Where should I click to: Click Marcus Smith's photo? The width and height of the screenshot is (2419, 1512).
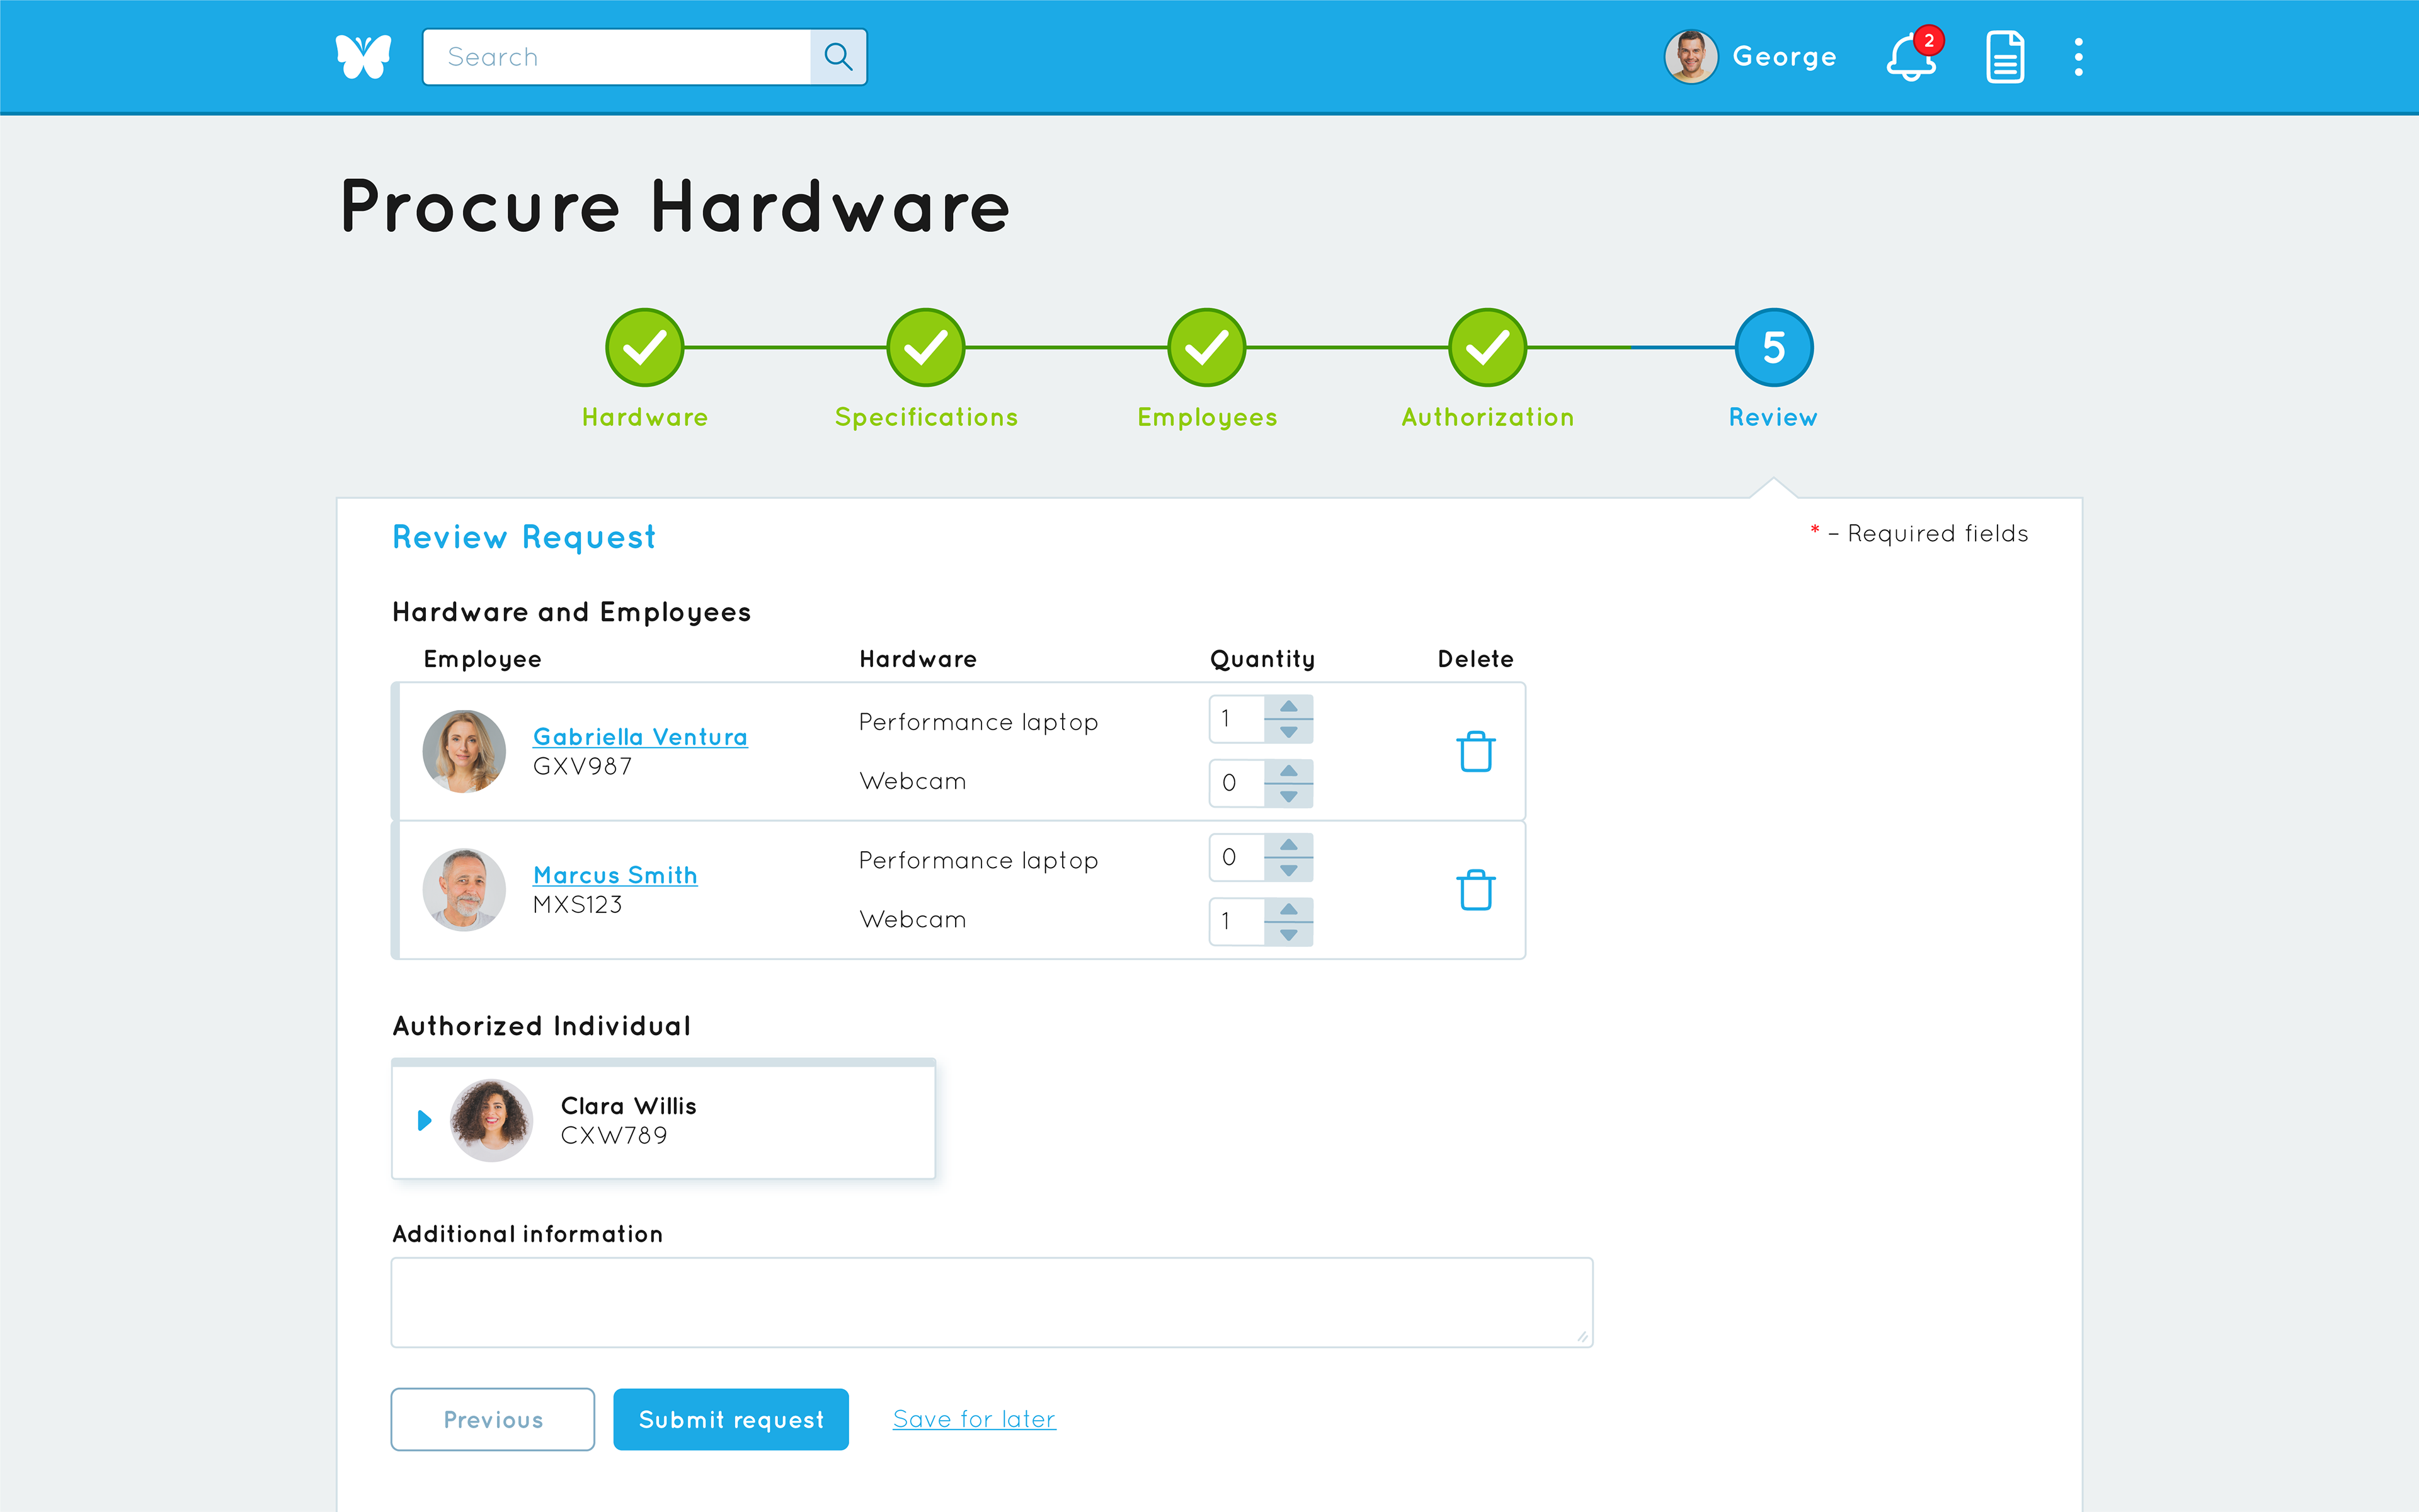pyautogui.click(x=464, y=890)
